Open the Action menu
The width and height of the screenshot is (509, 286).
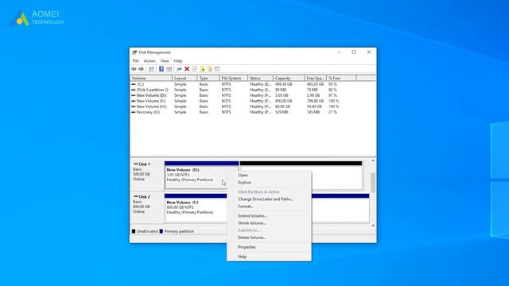pyautogui.click(x=150, y=61)
